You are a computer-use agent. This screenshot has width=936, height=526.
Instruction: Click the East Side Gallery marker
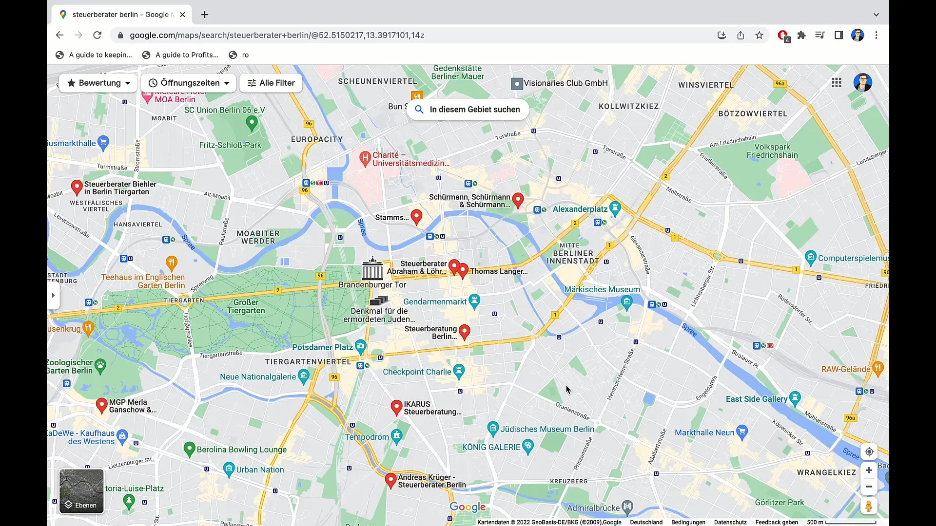(795, 399)
